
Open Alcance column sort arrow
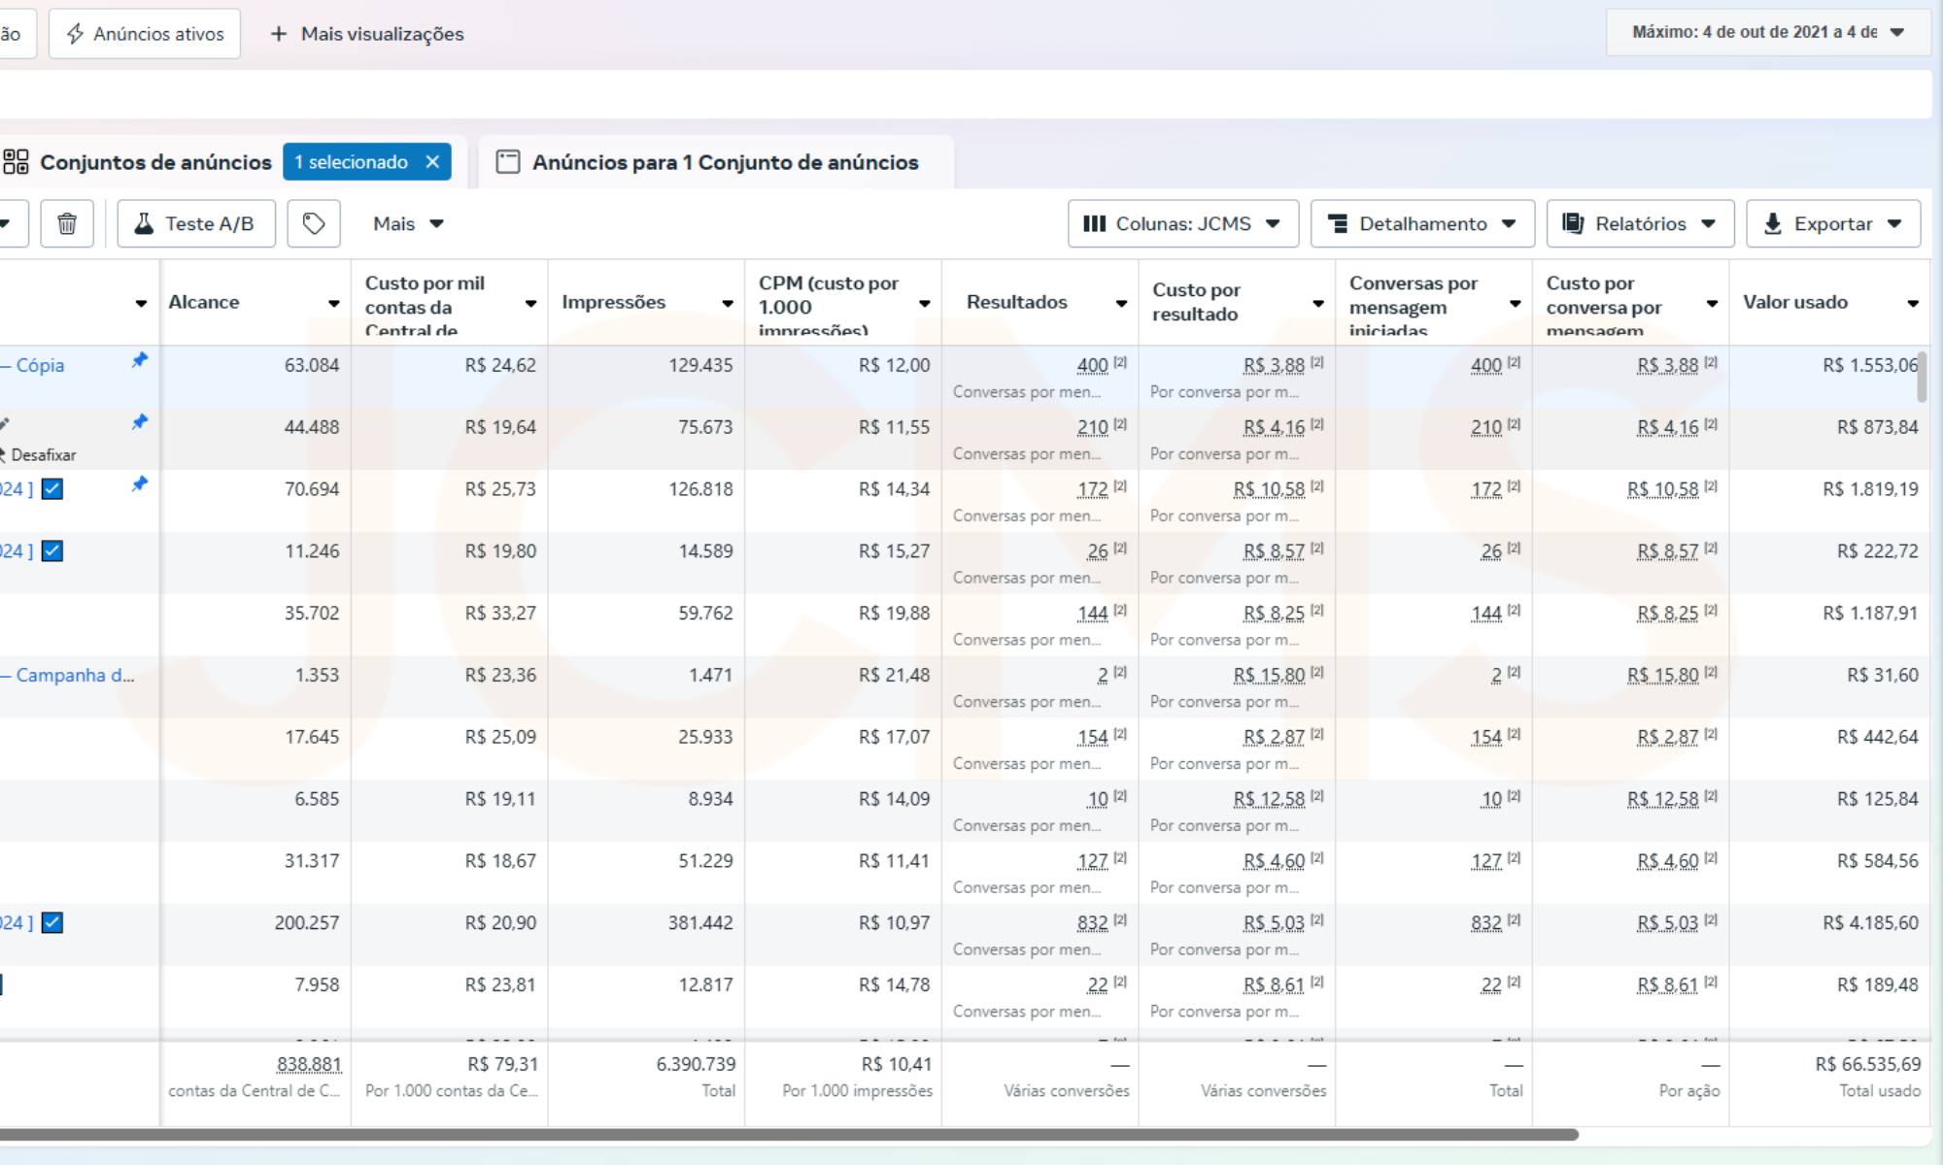[x=334, y=303]
